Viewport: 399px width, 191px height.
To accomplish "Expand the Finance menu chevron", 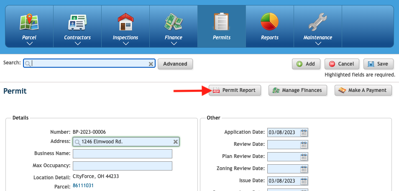I will point(174,43).
